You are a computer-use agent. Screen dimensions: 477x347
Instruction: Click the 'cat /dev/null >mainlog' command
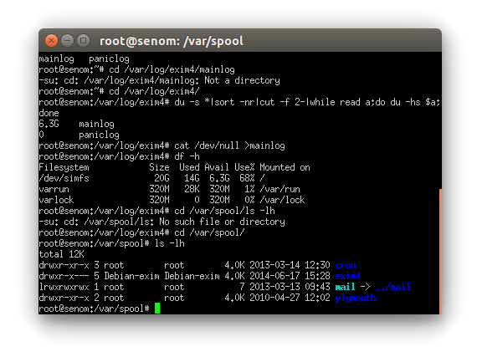[x=229, y=145]
